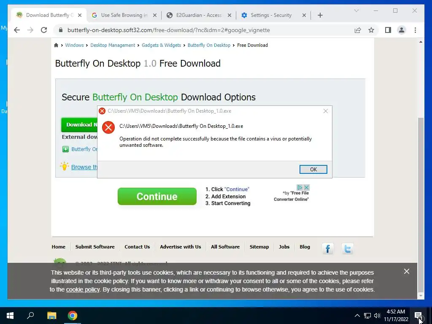Click the scrollbar up arrow

[x=421, y=42]
